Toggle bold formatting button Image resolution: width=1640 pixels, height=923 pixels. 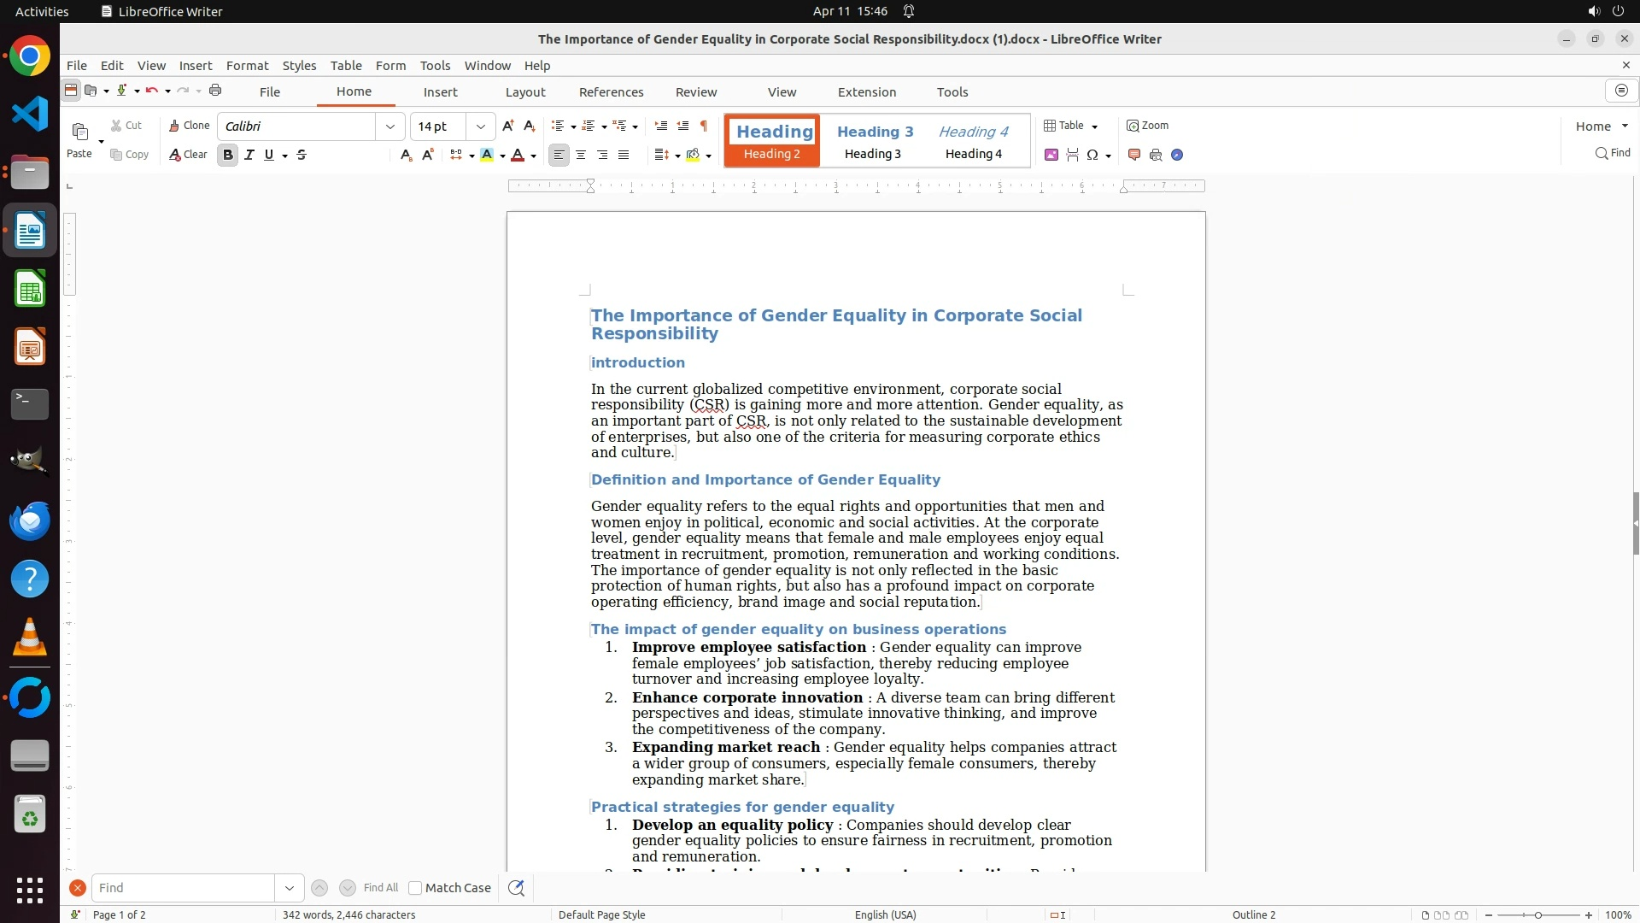click(x=227, y=155)
